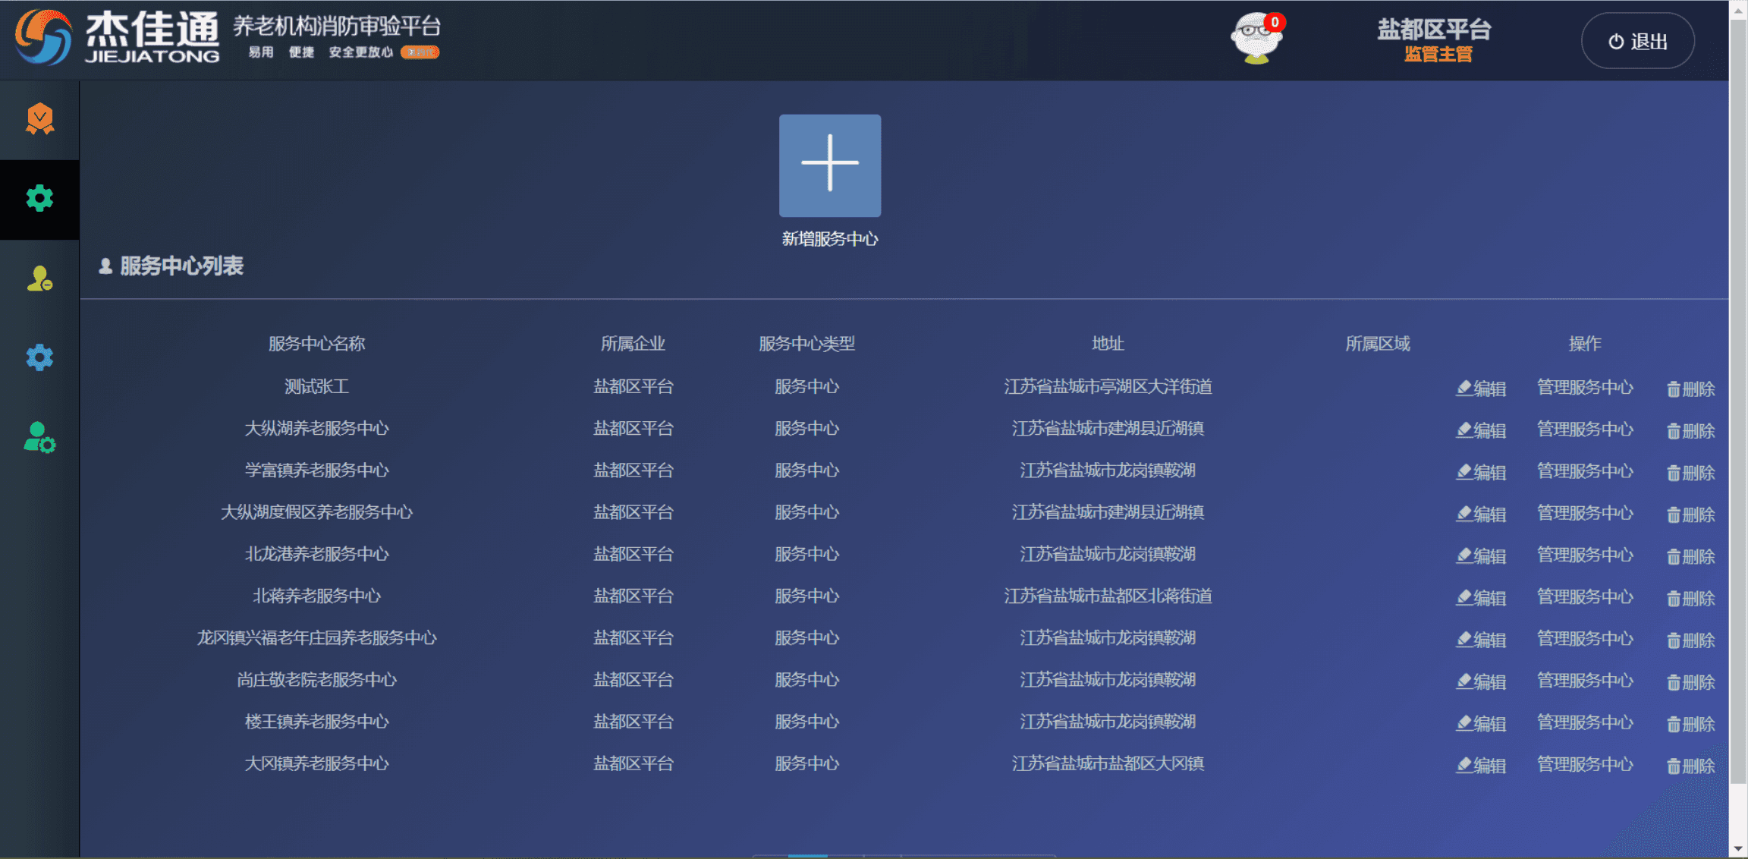
Task: Select address 江苏省盐城市亭湖区大洋街道
Action: click(x=1108, y=387)
